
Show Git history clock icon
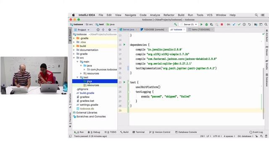tap(244, 24)
